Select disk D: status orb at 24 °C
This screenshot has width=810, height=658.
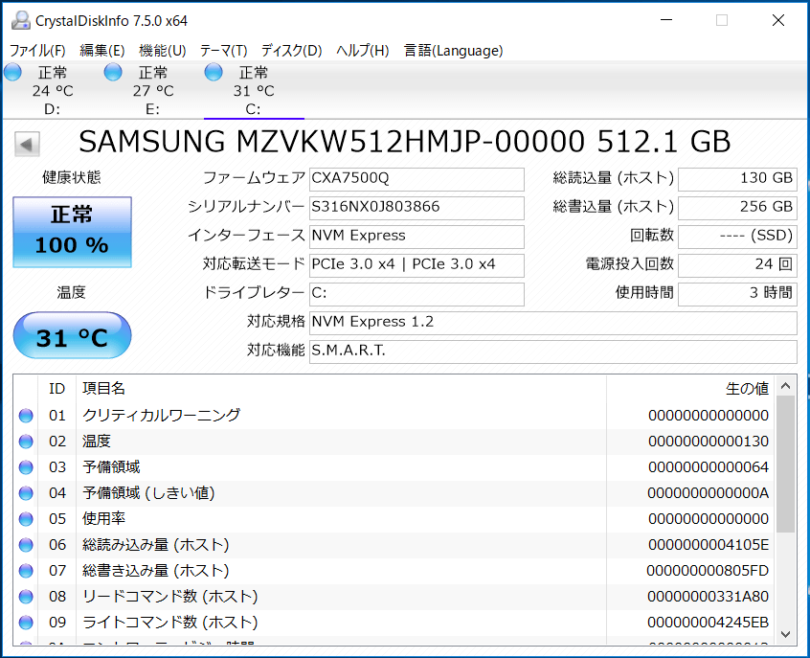(12, 73)
